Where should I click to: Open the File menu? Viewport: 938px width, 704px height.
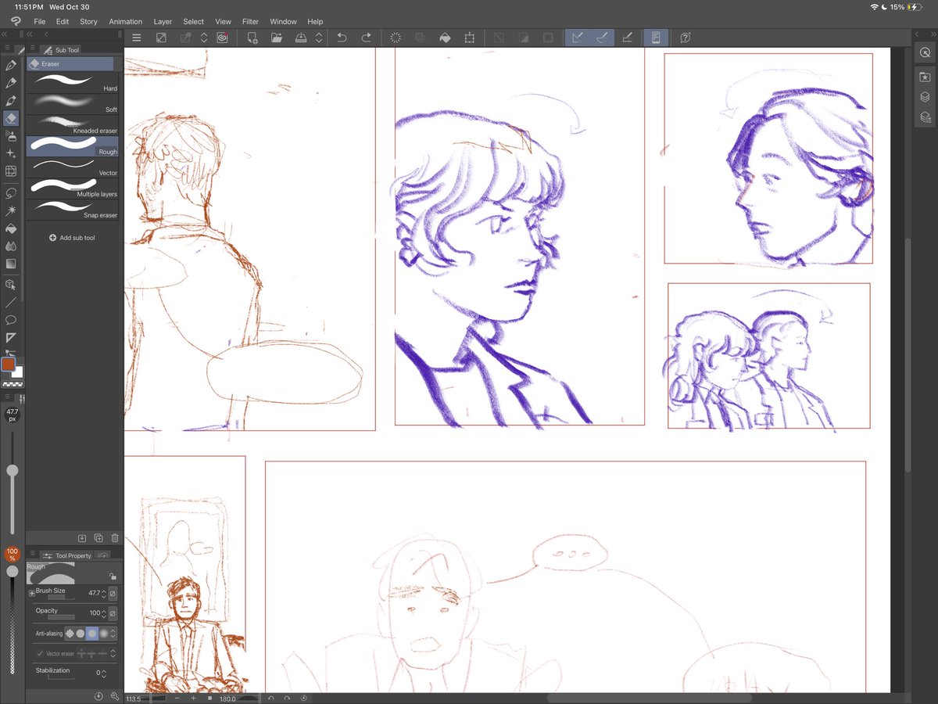[39, 22]
